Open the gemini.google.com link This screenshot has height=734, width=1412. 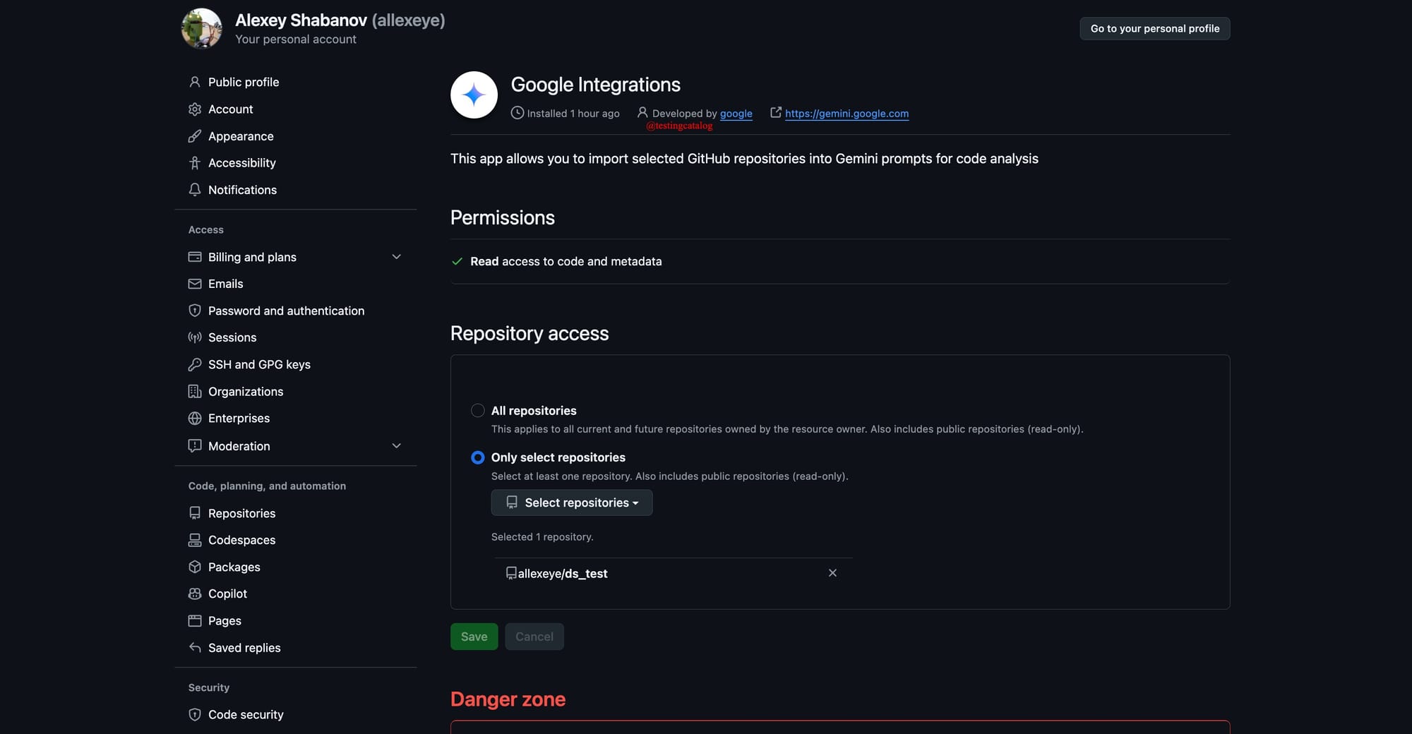click(846, 113)
